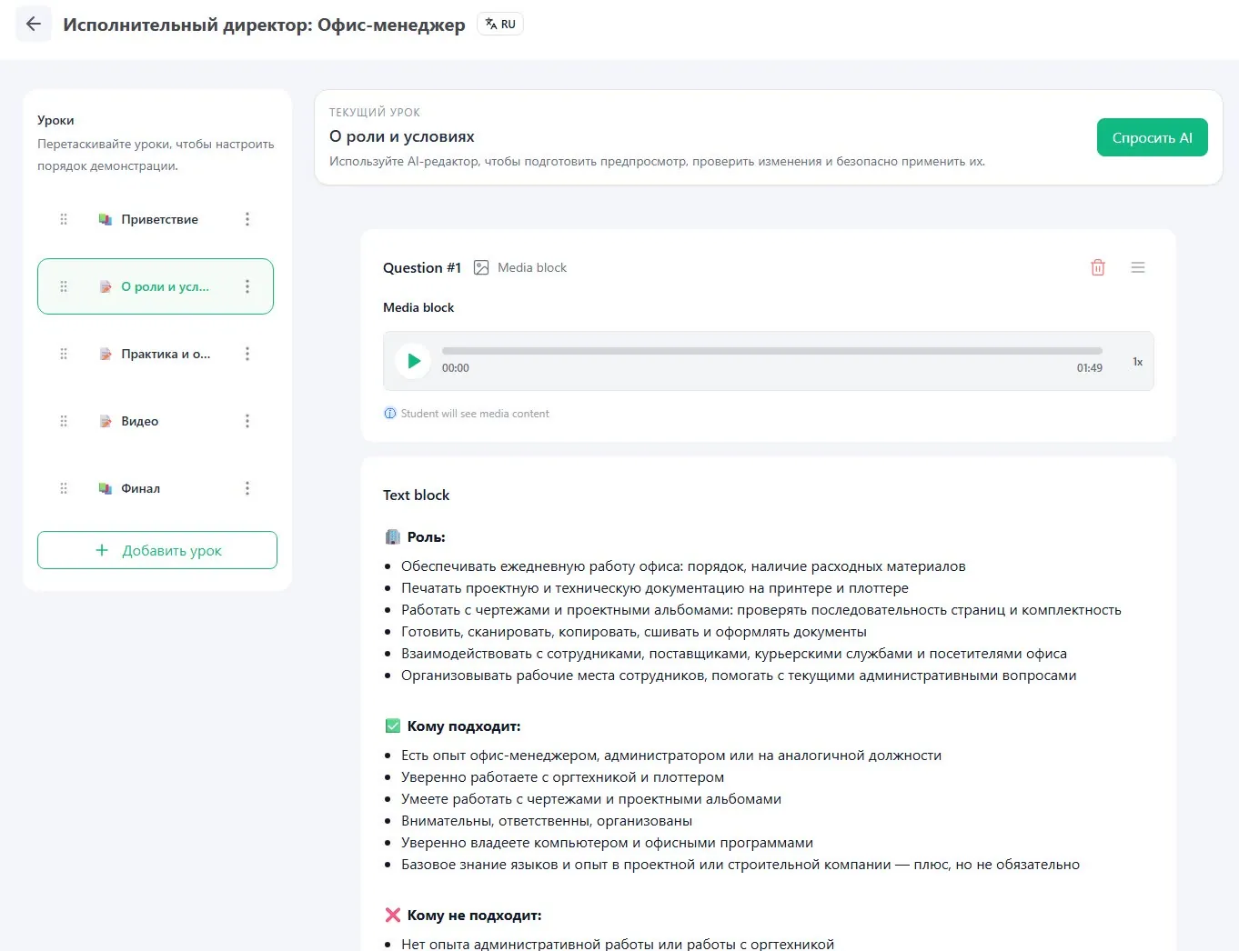Screen dimensions: 1239x951
Task: Change the 1x playback speed
Action: (x=1137, y=362)
